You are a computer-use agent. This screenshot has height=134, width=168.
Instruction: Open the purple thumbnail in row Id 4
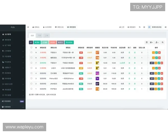(x=97, y=73)
